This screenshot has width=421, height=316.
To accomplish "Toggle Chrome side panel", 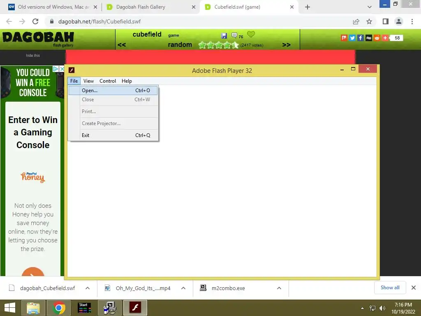I will point(386,21).
